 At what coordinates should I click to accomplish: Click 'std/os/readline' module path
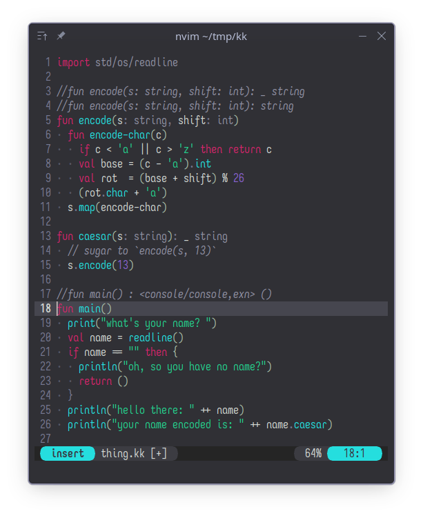[137, 63]
